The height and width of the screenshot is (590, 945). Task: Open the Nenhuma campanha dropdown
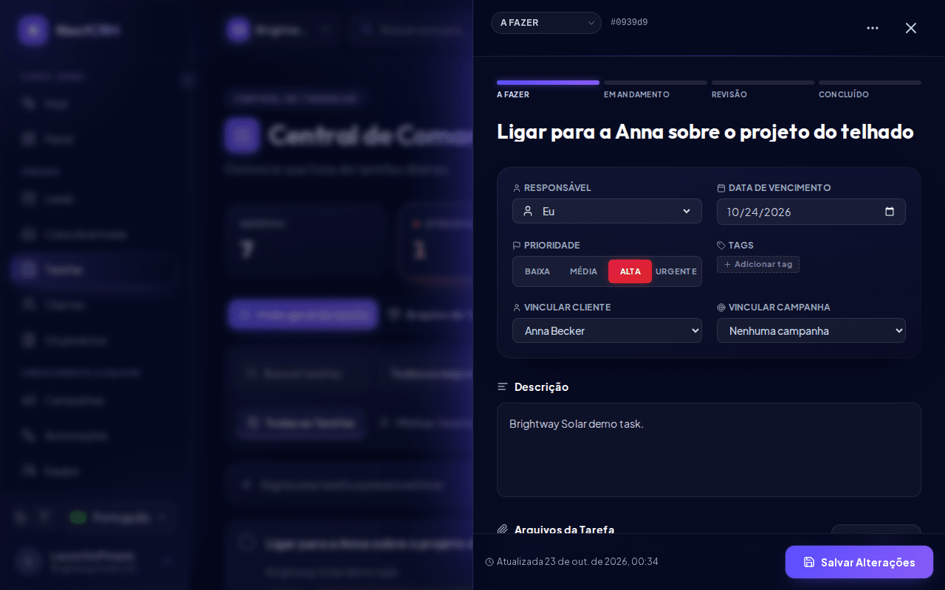(811, 330)
